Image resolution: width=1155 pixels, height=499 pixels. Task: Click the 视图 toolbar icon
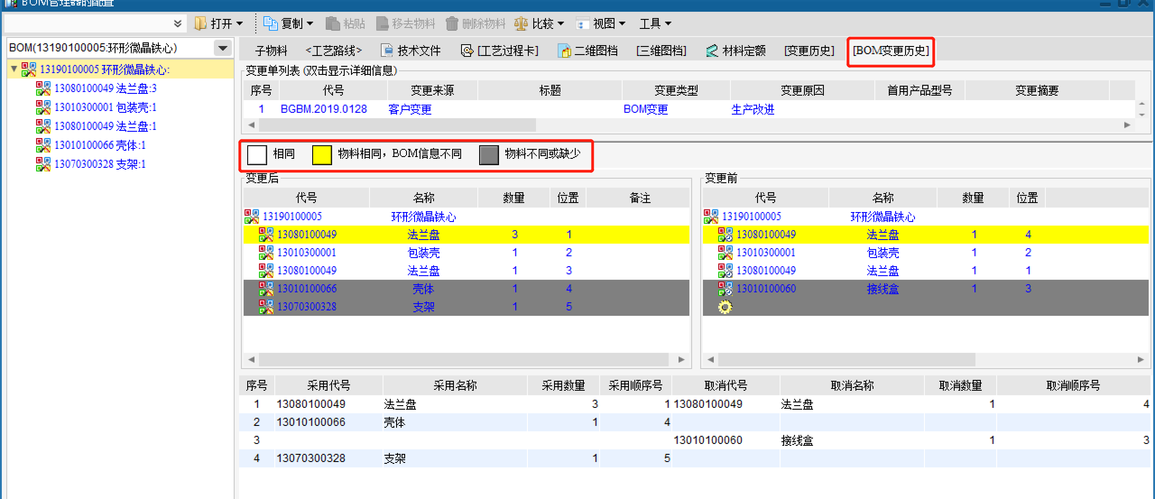pos(582,23)
